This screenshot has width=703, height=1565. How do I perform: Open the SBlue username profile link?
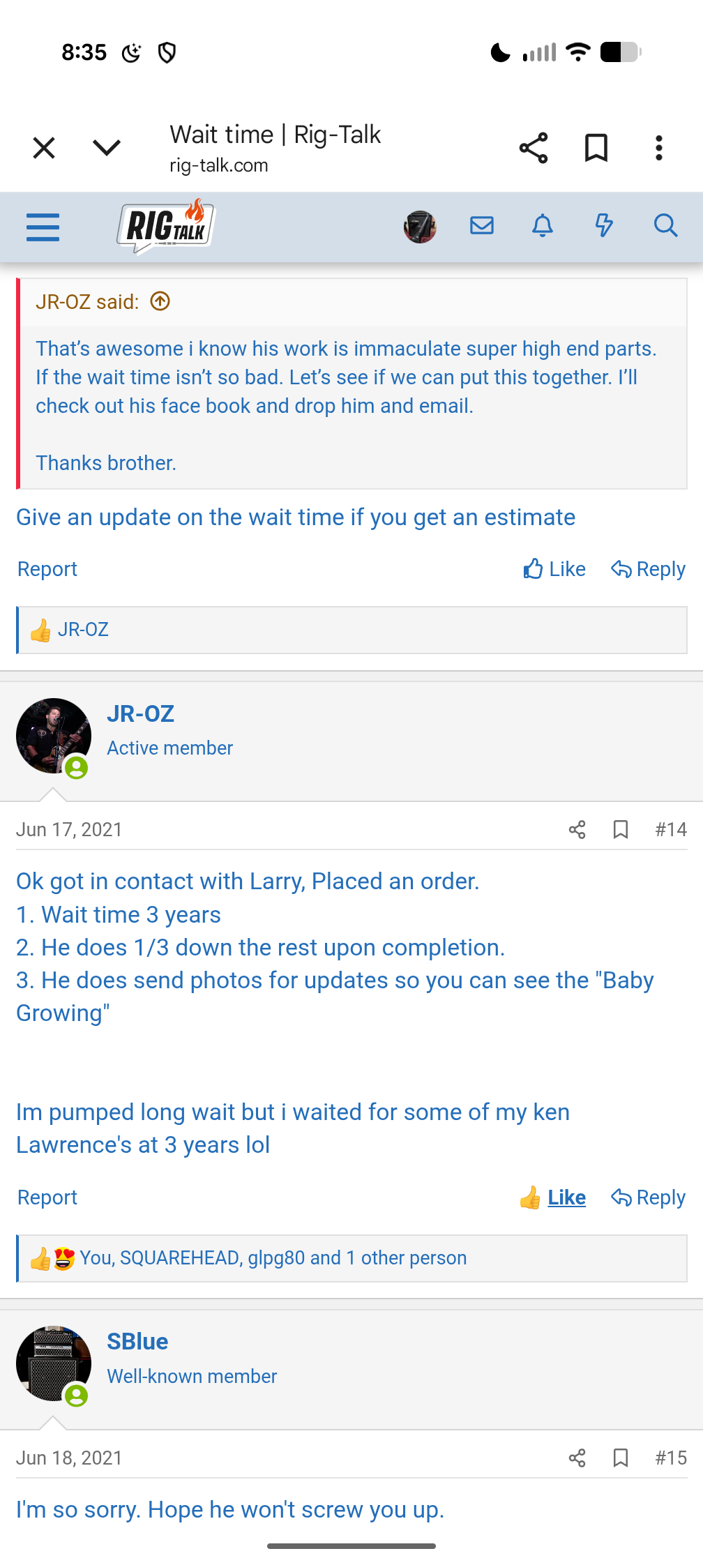point(137,1341)
